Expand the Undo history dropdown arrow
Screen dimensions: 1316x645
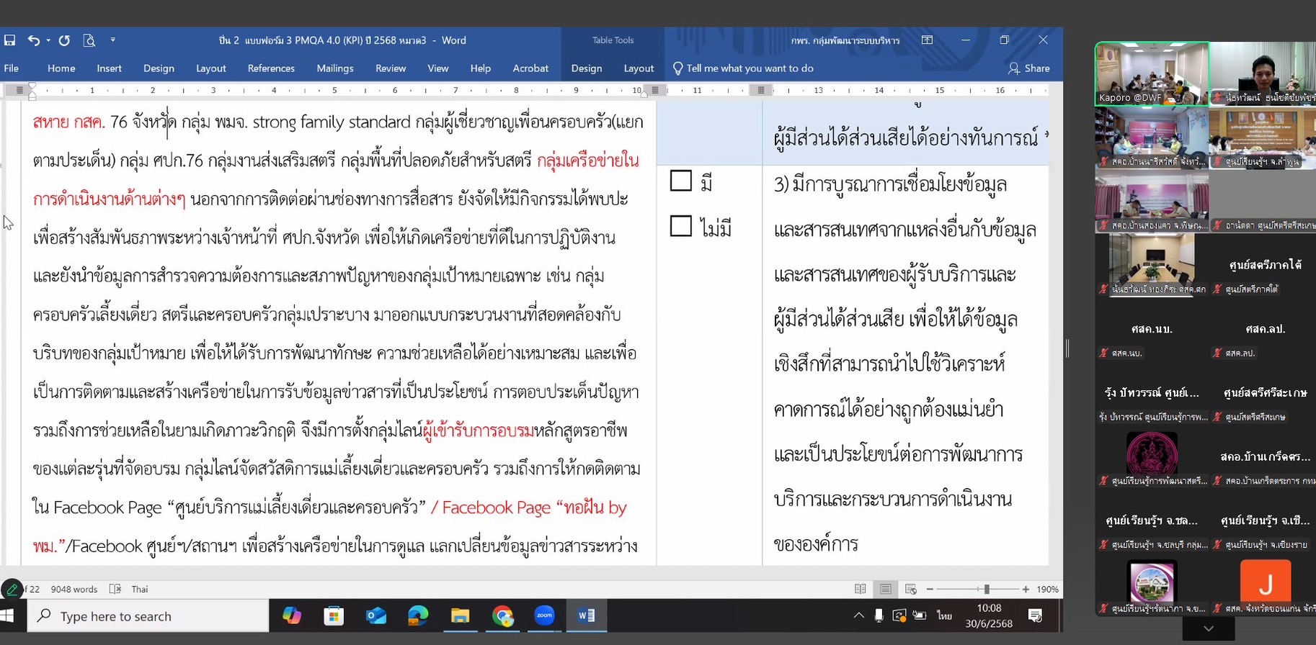click(48, 40)
